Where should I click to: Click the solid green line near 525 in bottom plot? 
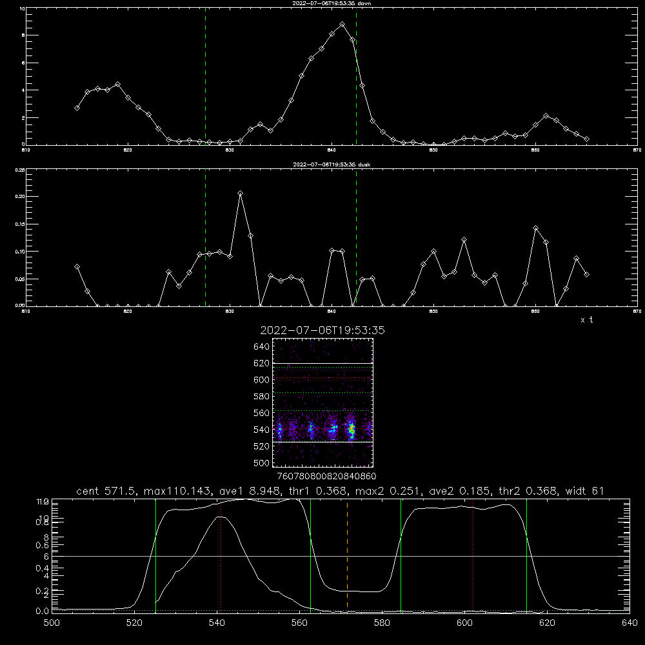(x=155, y=556)
